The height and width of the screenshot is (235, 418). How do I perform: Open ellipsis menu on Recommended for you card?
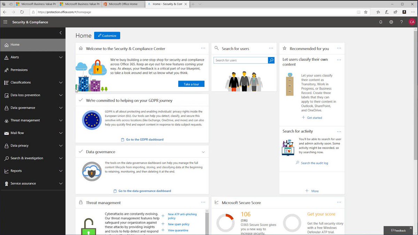coord(339,48)
